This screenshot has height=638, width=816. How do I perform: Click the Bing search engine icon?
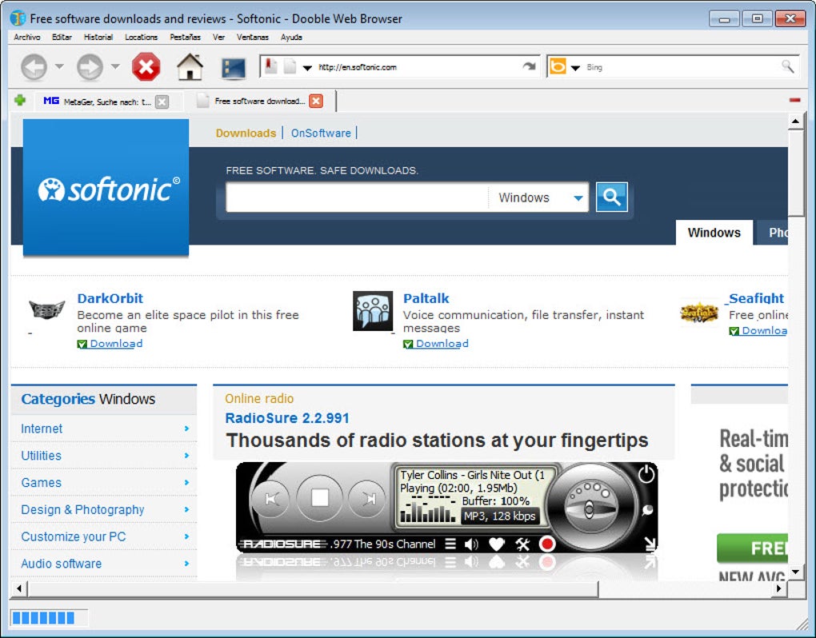pyautogui.click(x=558, y=66)
